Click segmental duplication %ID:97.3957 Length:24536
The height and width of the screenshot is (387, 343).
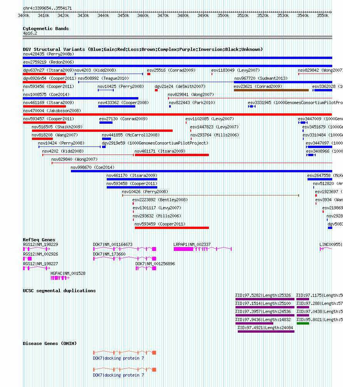tap(263, 312)
